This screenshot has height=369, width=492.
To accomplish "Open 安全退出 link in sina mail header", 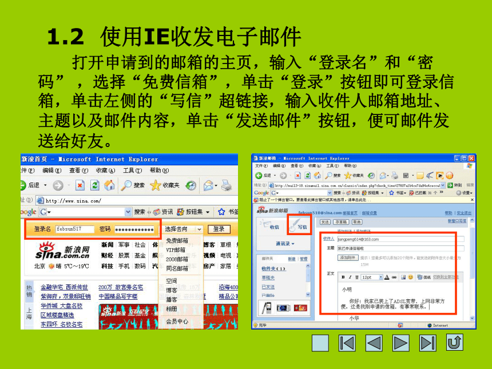I will point(464,213).
